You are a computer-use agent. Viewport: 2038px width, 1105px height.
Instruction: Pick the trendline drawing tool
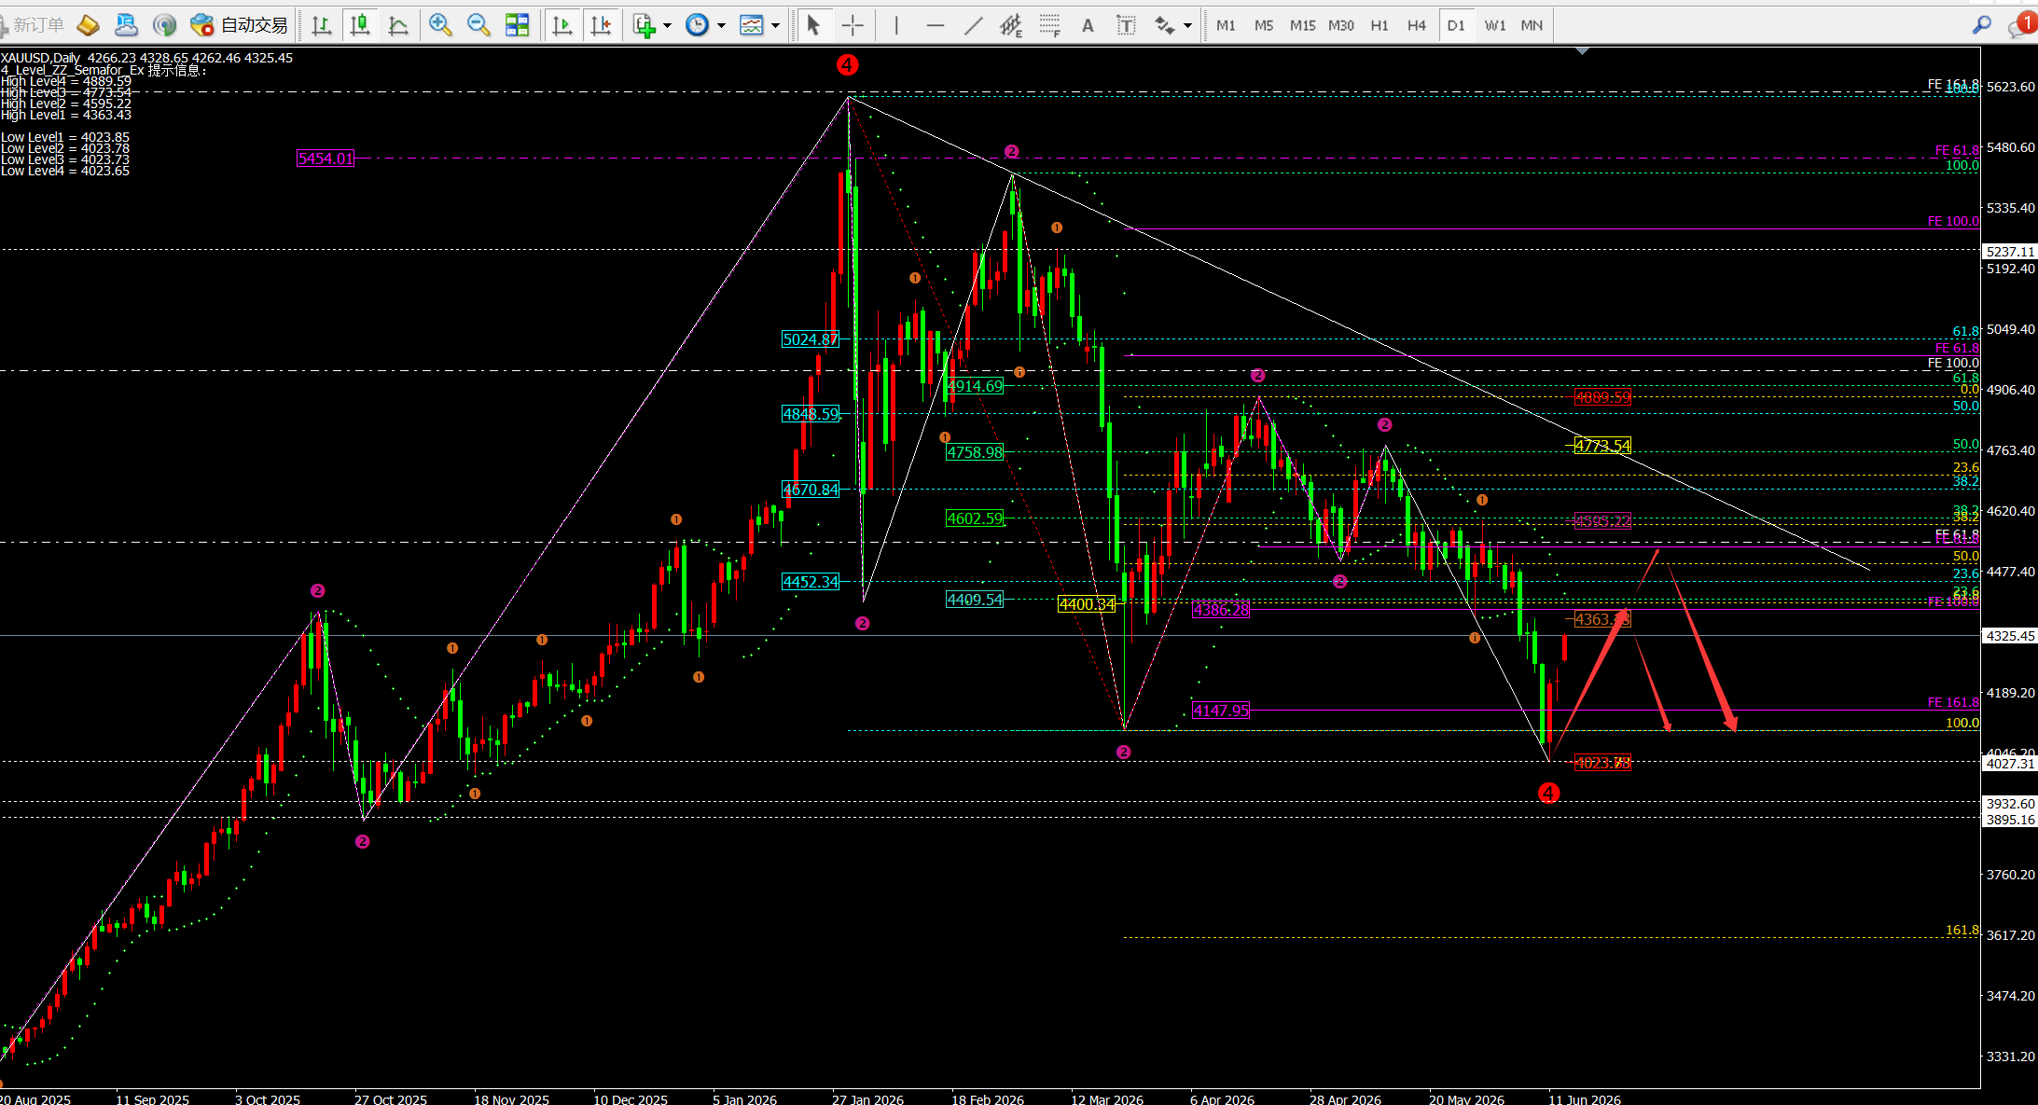(x=973, y=25)
